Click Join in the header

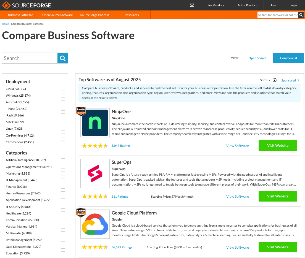point(273,5)
